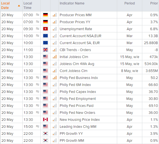Click the German flag beside Producer Prices YY
The height and width of the screenshot is (144, 159).
pyautogui.click(x=45, y=22)
